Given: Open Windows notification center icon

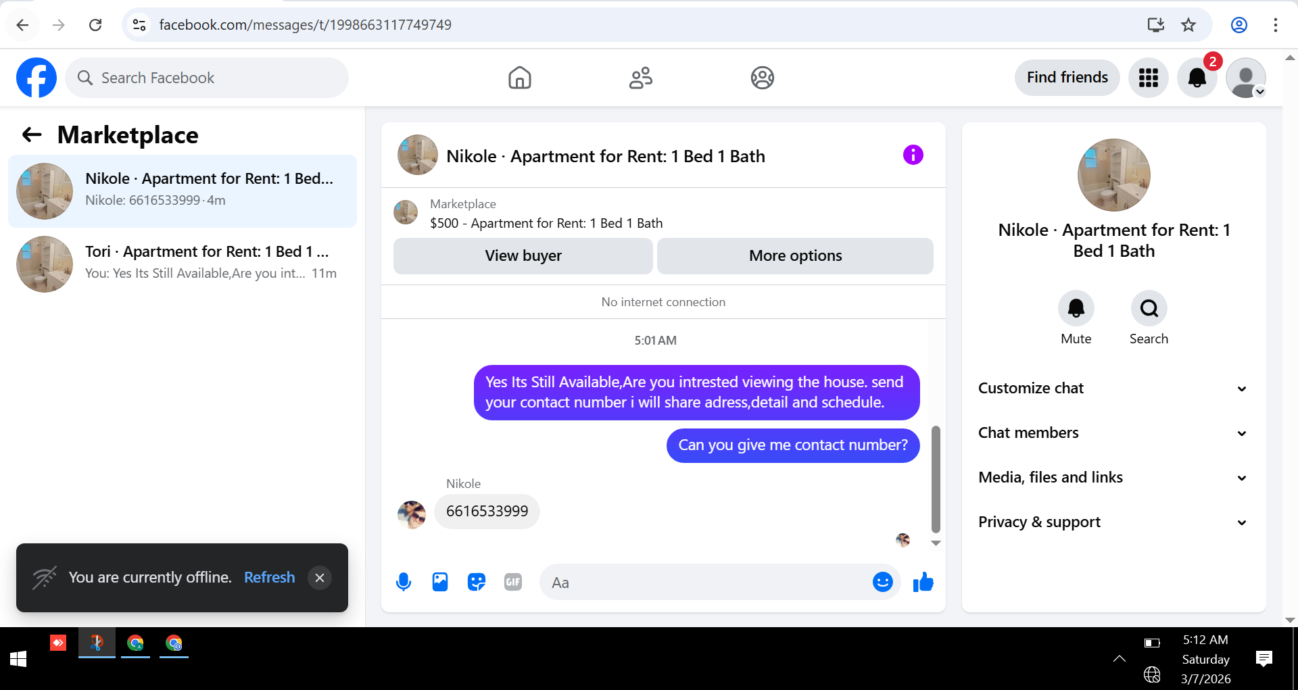Looking at the screenshot, I should [x=1264, y=659].
